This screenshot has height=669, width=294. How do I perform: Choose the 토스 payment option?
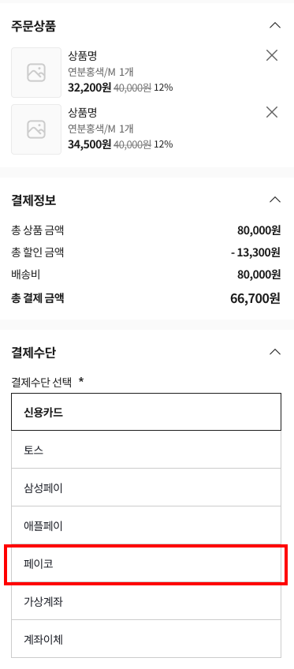click(146, 450)
